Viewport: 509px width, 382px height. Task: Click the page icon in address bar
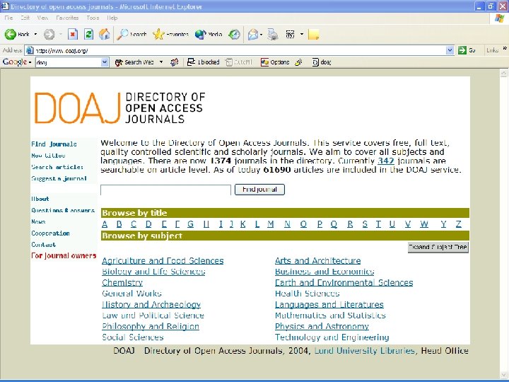click(30, 50)
